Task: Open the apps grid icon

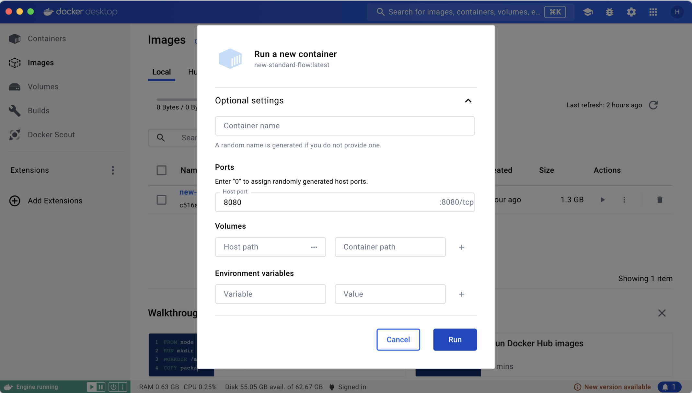Action: click(653, 12)
